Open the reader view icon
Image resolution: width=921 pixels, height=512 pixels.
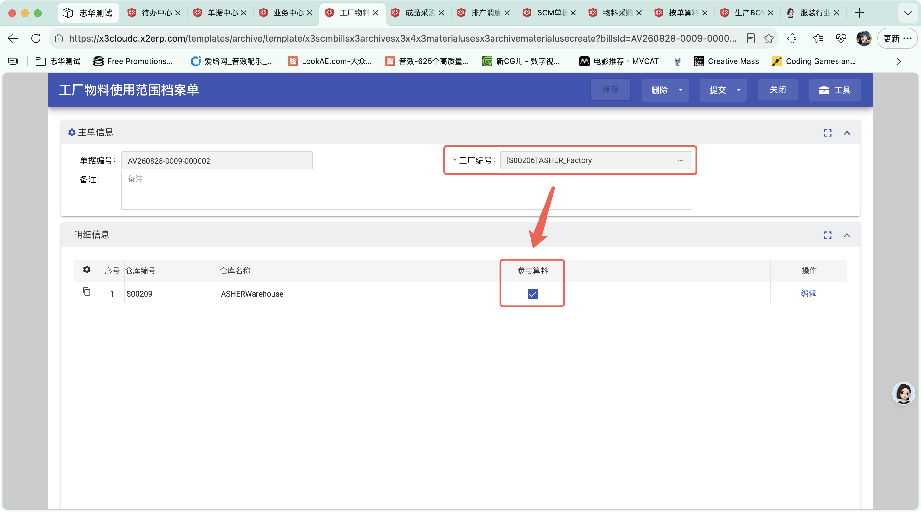coord(751,38)
